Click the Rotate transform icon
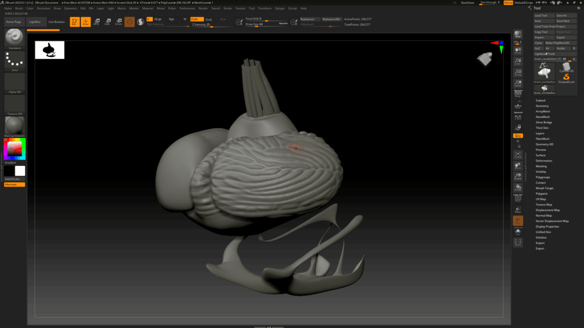 pos(118,22)
